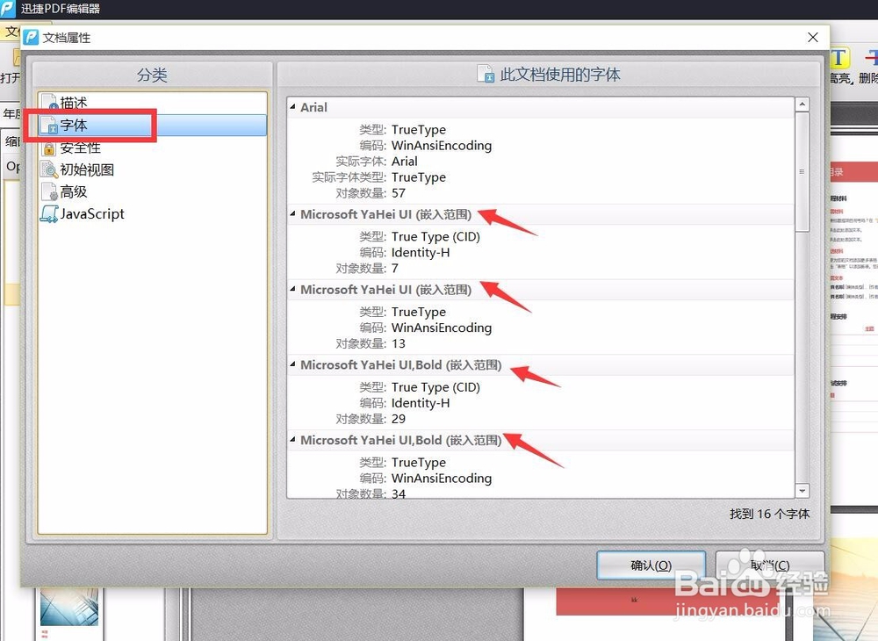The image size is (878, 641).
Task: Collapse Microsoft YaHei UI section with 13 objects
Action: [x=293, y=289]
